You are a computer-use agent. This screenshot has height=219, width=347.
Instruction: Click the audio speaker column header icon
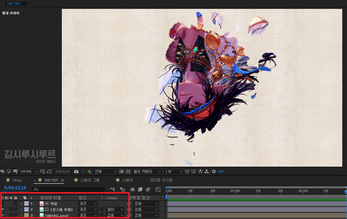click(x=7, y=198)
